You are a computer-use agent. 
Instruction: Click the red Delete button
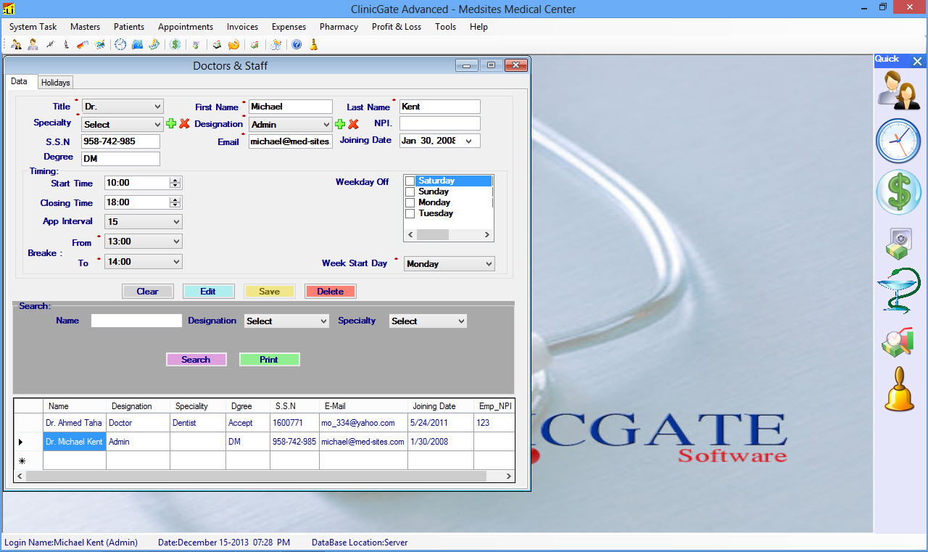pyautogui.click(x=330, y=292)
